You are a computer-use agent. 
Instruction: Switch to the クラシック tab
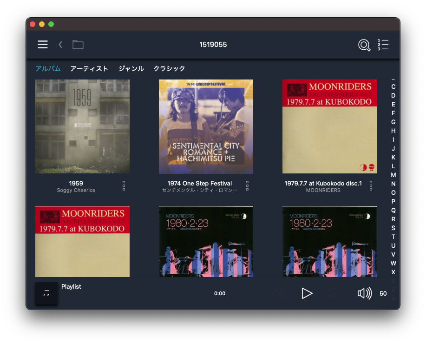169,68
